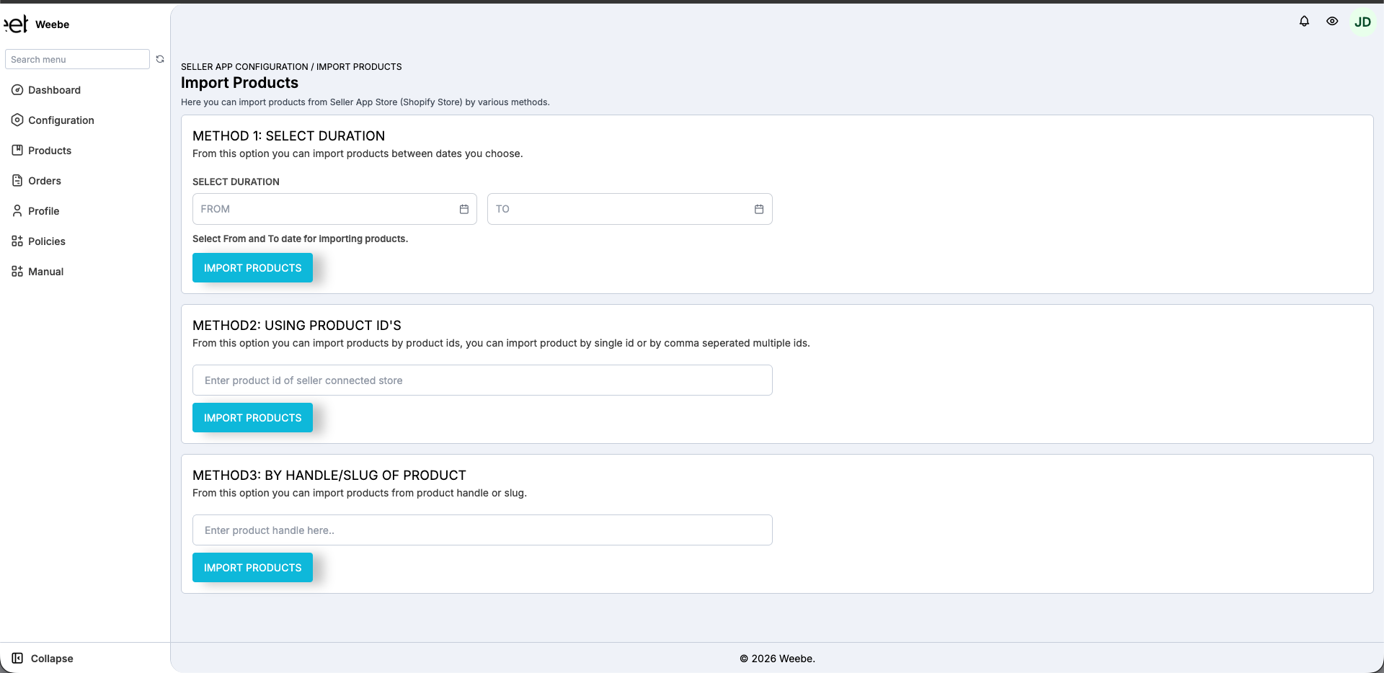The image size is (1384, 673).
Task: Toggle the eye preview icon in the header
Action: pos(1332,22)
